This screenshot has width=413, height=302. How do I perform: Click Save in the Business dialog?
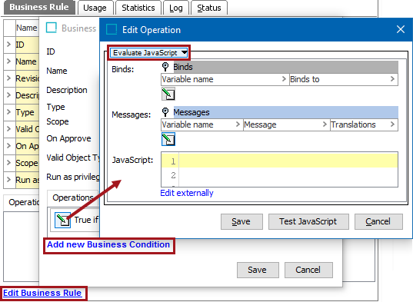[258, 270]
